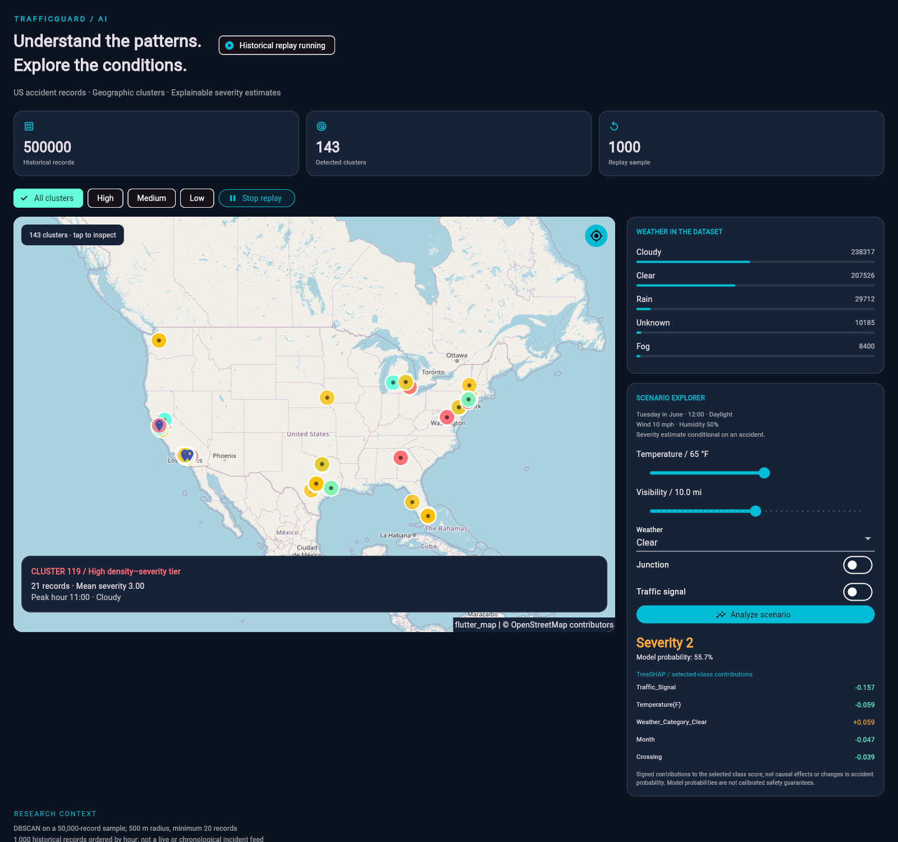Select the blue pin marker near San Francisco
Viewport: 898px width, 842px height.
click(x=159, y=425)
